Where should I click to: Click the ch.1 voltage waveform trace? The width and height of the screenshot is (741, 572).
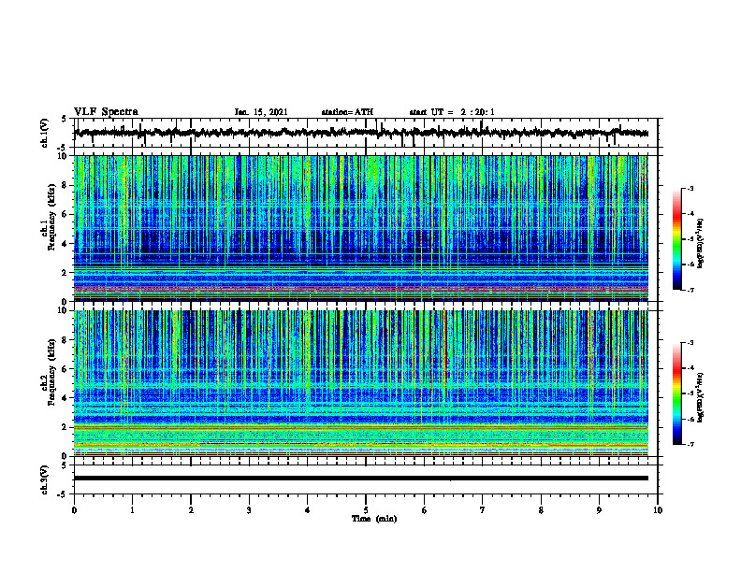pos(361,133)
